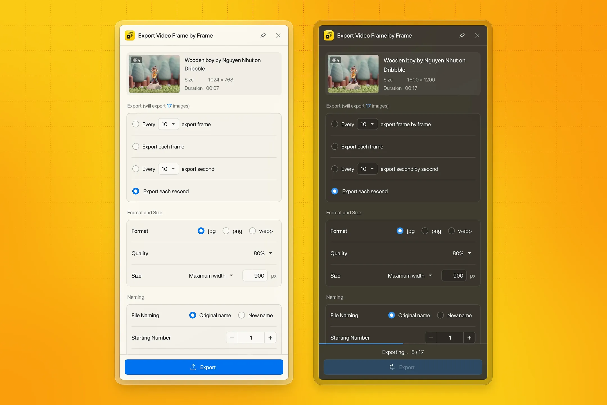
Task: Pin the light Export Video plugin window
Action: (x=263, y=35)
